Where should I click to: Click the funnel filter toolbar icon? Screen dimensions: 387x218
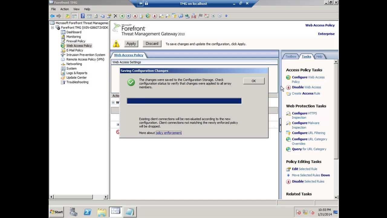174,16
